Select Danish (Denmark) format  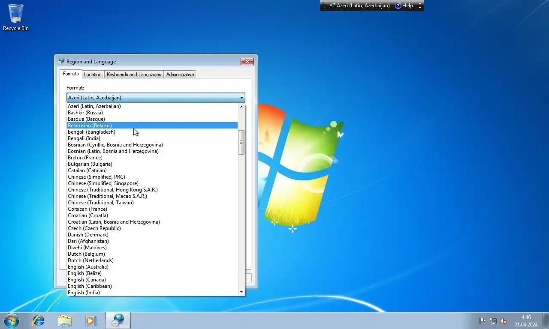coord(152,235)
